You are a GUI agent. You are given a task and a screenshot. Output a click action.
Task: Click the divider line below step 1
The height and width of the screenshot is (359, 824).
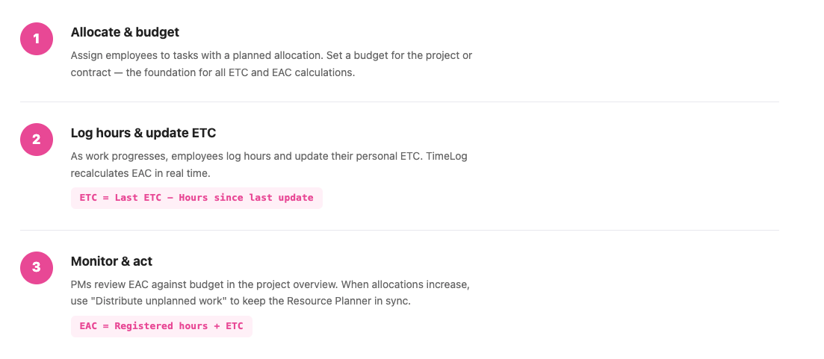(x=399, y=102)
